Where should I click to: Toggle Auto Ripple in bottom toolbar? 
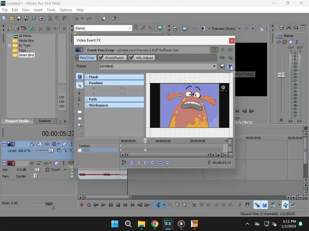(x=273, y=205)
